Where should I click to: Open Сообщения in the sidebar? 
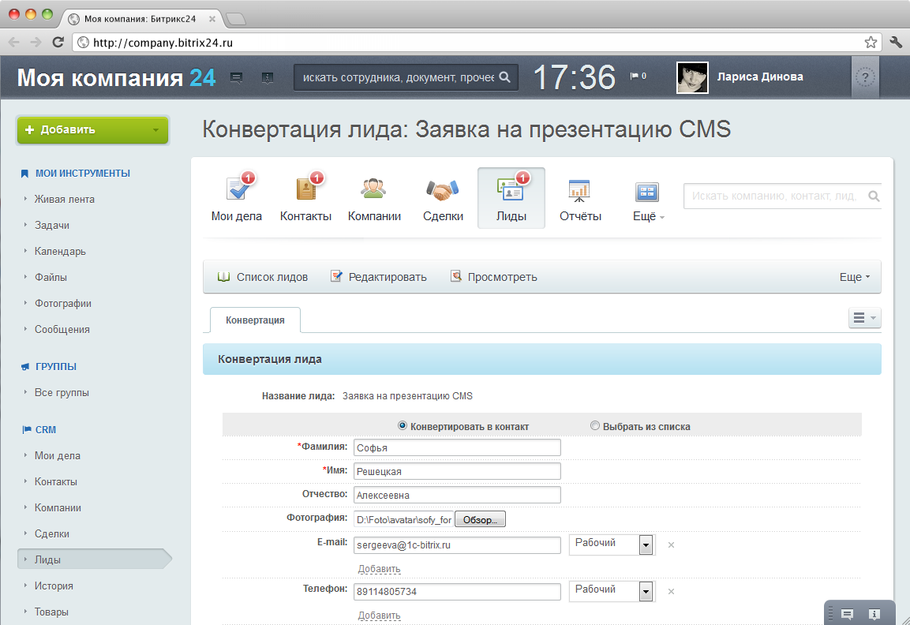click(x=62, y=330)
